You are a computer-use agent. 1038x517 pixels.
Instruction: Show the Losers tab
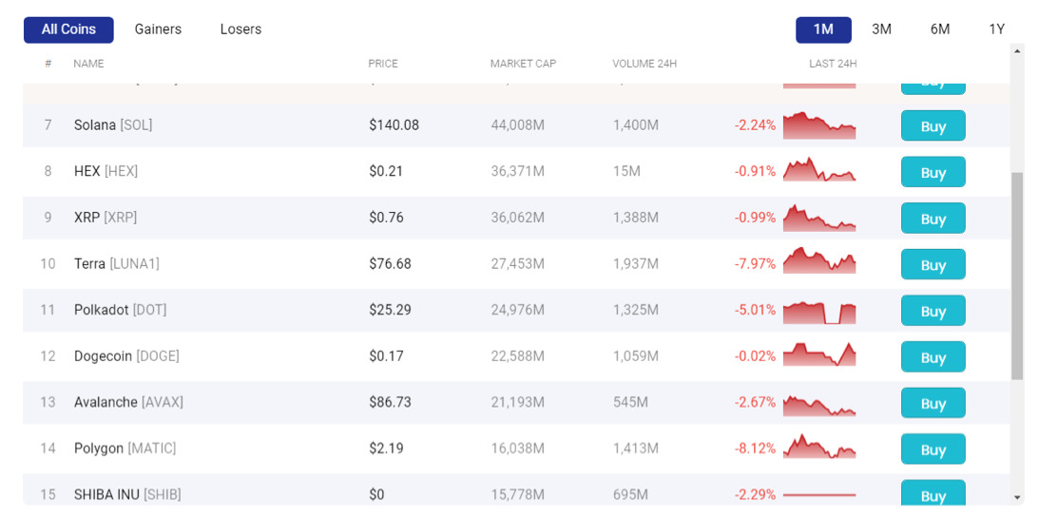click(240, 29)
